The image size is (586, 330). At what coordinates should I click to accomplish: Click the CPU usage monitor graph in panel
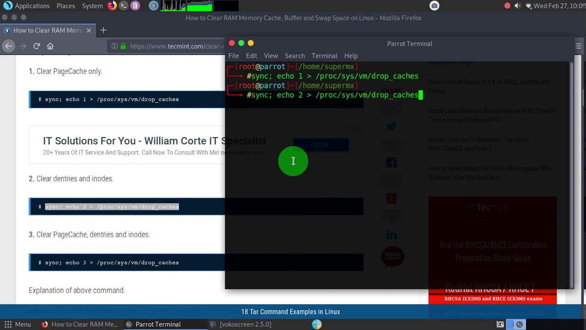coord(173,5)
